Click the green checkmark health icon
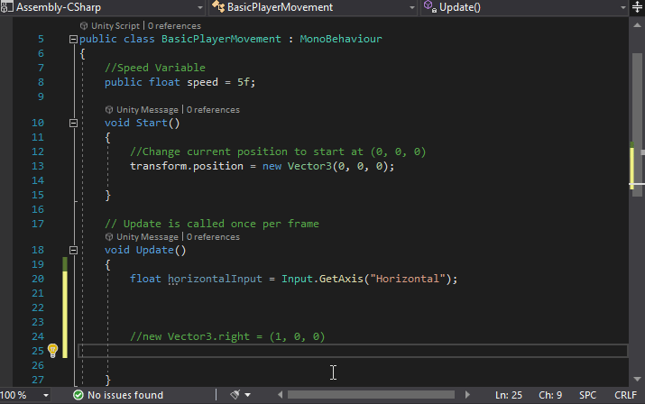Image resolution: width=645 pixels, height=404 pixels. (x=78, y=395)
